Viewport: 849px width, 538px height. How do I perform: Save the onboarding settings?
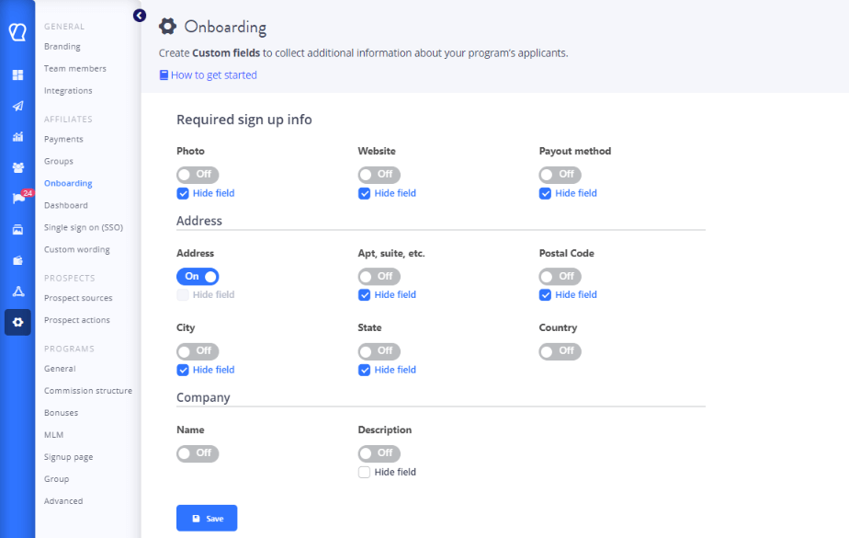click(x=206, y=518)
